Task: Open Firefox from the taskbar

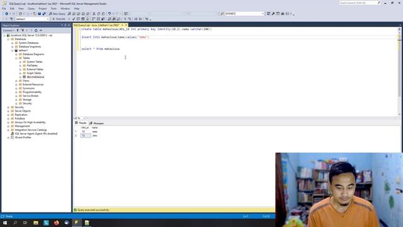Action: point(56,223)
